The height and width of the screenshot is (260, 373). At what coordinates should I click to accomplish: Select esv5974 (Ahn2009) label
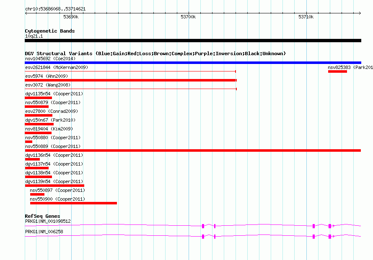point(47,76)
